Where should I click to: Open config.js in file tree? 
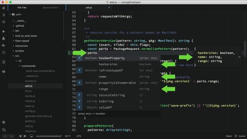pyautogui.click(x=30, y=111)
